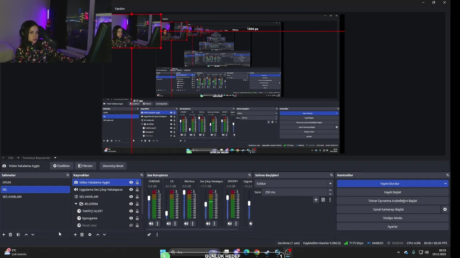Hide the TAKİPÇİ ALERT source
This screenshot has width=460, height=258.
pyautogui.click(x=131, y=211)
